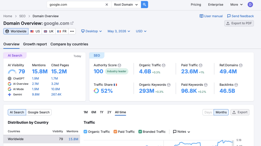Switch chart granularity to Months
The width and height of the screenshot is (261, 146).
click(x=221, y=112)
